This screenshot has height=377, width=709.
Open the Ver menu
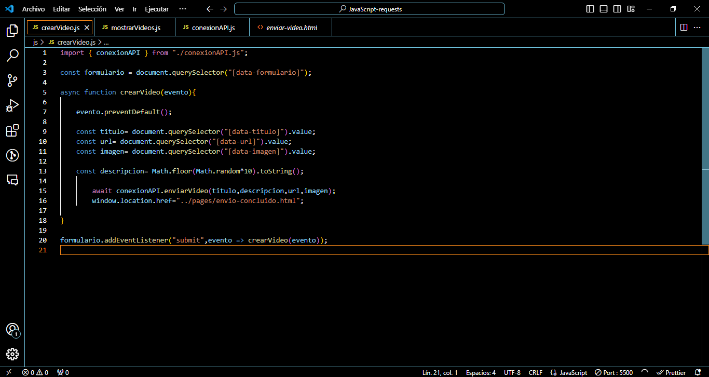click(x=119, y=9)
